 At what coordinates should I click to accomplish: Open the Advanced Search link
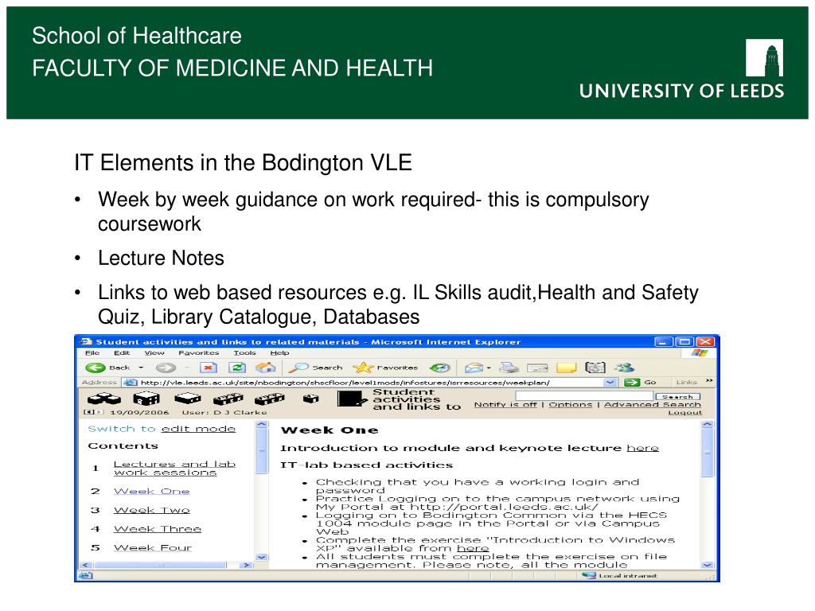tap(653, 404)
